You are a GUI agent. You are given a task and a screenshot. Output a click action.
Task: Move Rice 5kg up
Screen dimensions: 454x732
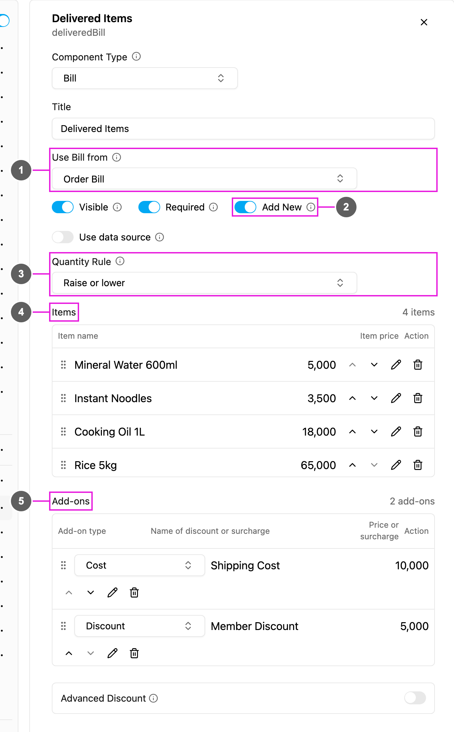point(352,465)
